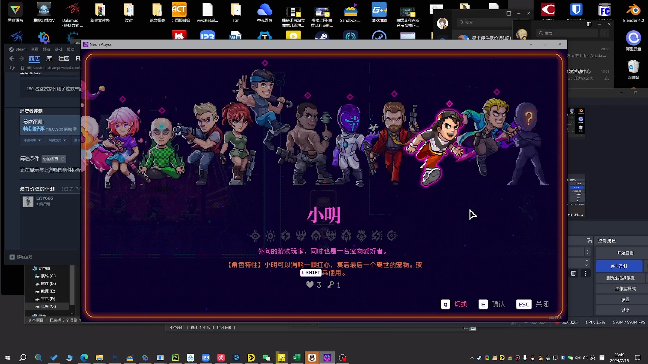Open the 阿里云盘 desktop icon
The image size is (648, 364).
click(633, 41)
